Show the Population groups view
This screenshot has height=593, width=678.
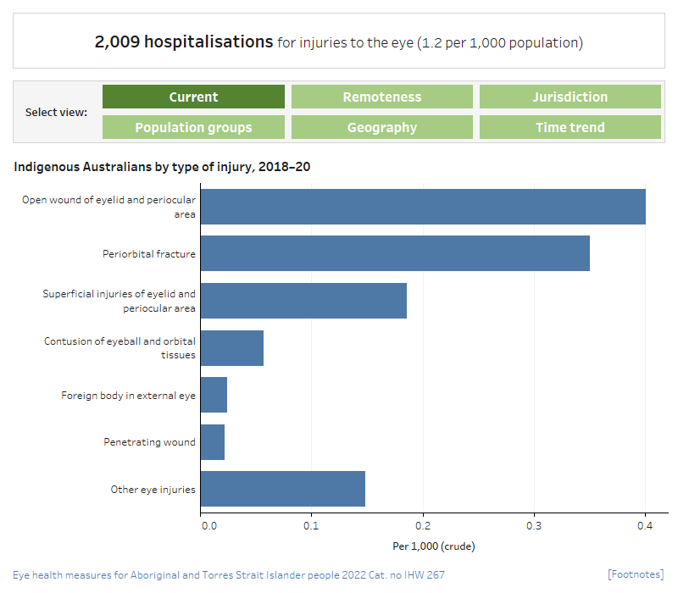tap(193, 127)
